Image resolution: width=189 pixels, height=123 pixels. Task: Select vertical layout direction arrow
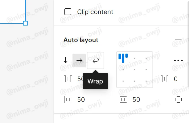[66, 60]
